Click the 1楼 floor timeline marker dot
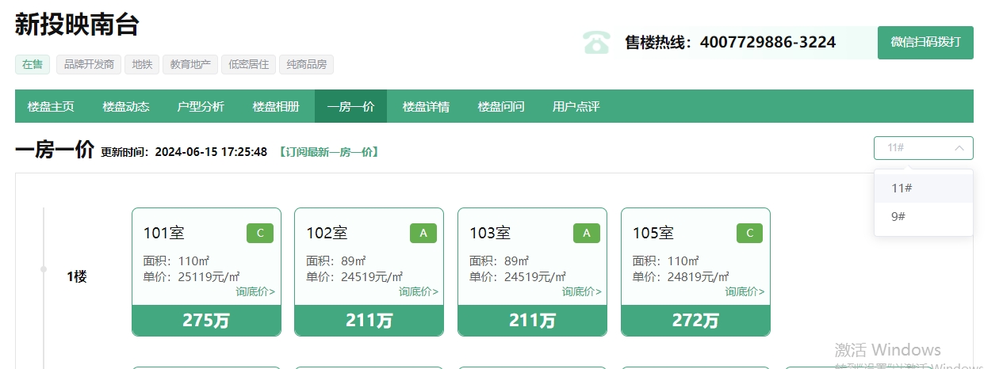Screen dimensions: 1003x369 click(x=44, y=269)
